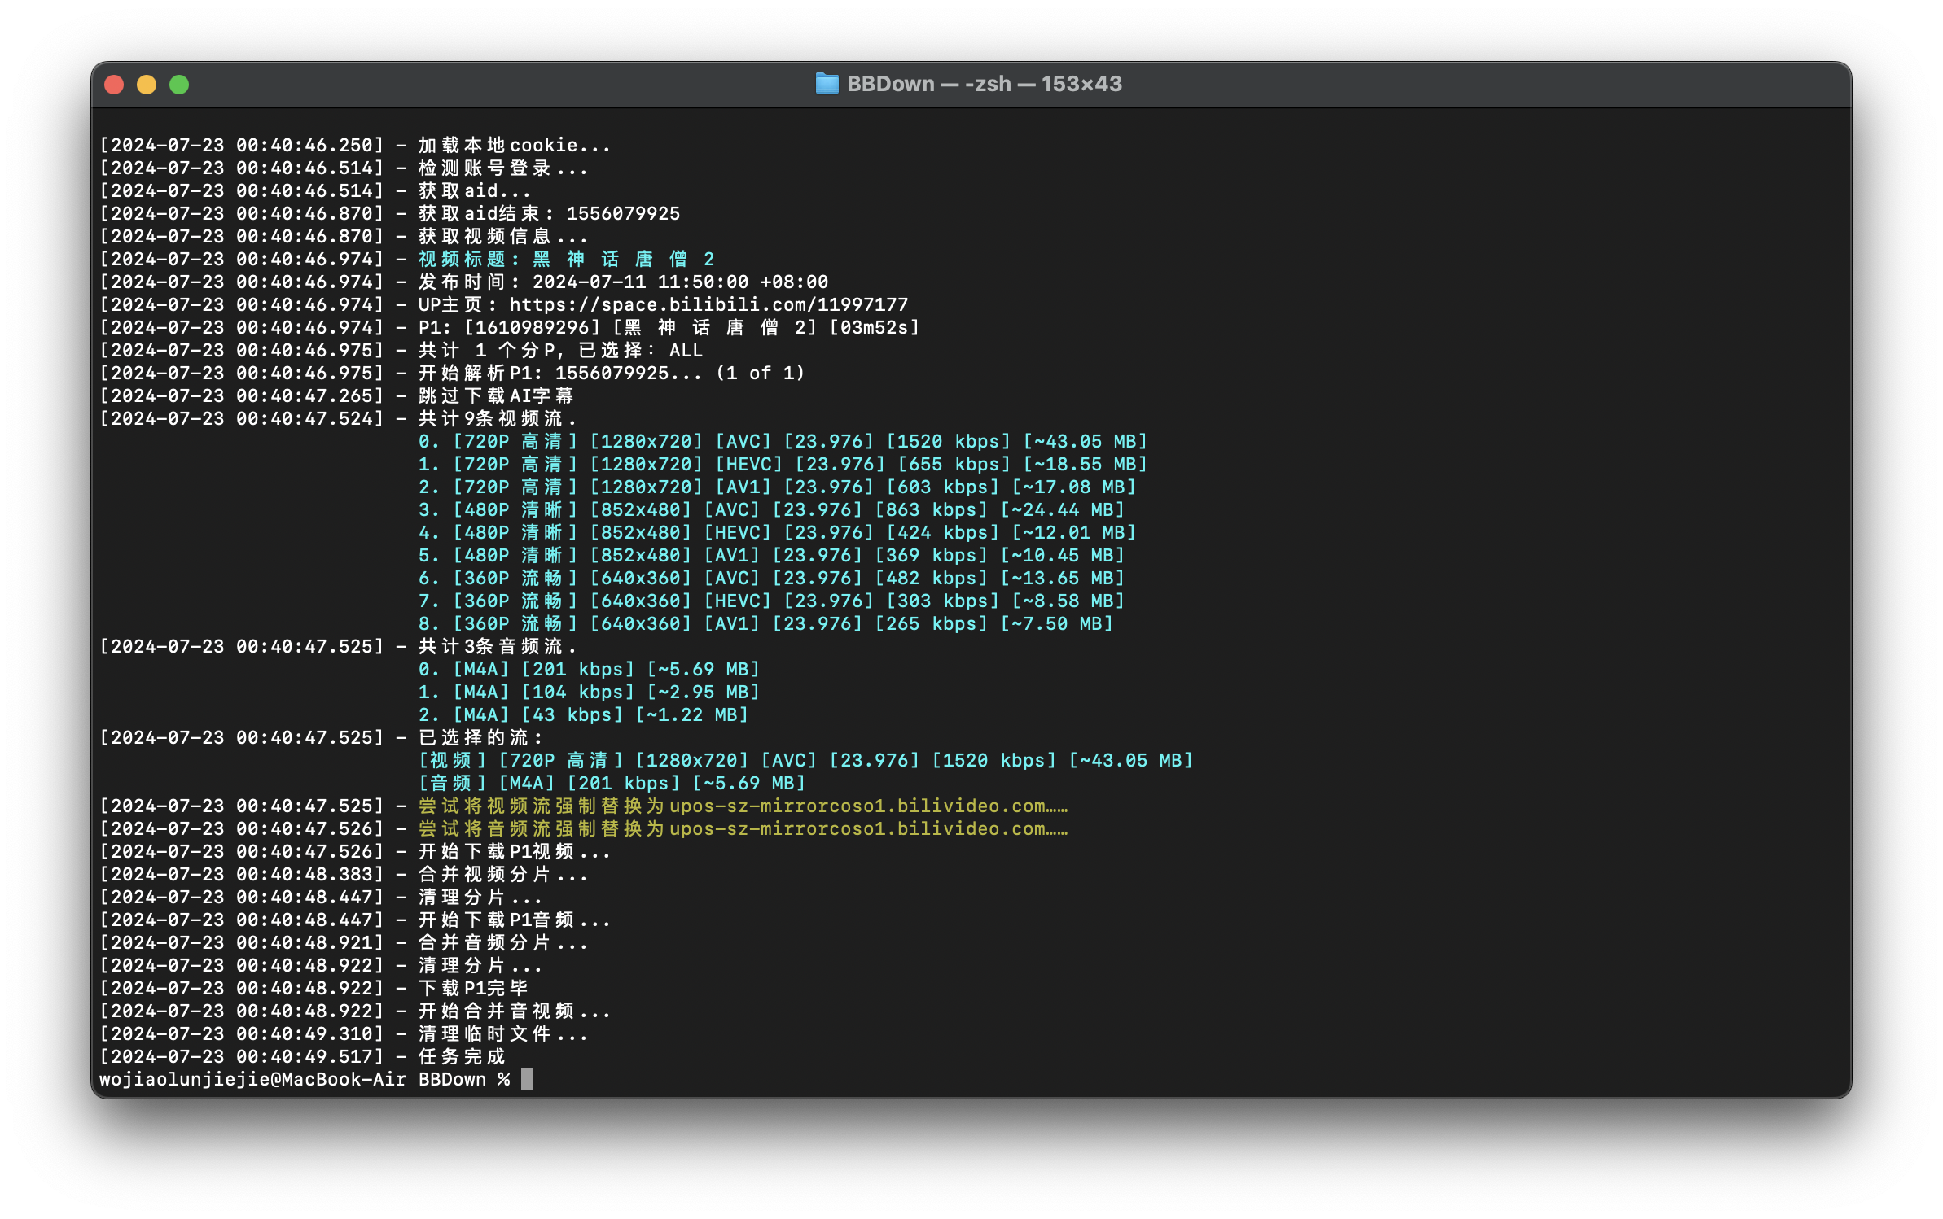The height and width of the screenshot is (1219, 1943).
Task: Click video stream 7 row 360P HEVC 303 kbps
Action: click(771, 601)
